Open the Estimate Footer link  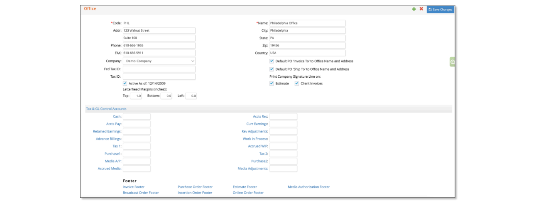click(245, 187)
